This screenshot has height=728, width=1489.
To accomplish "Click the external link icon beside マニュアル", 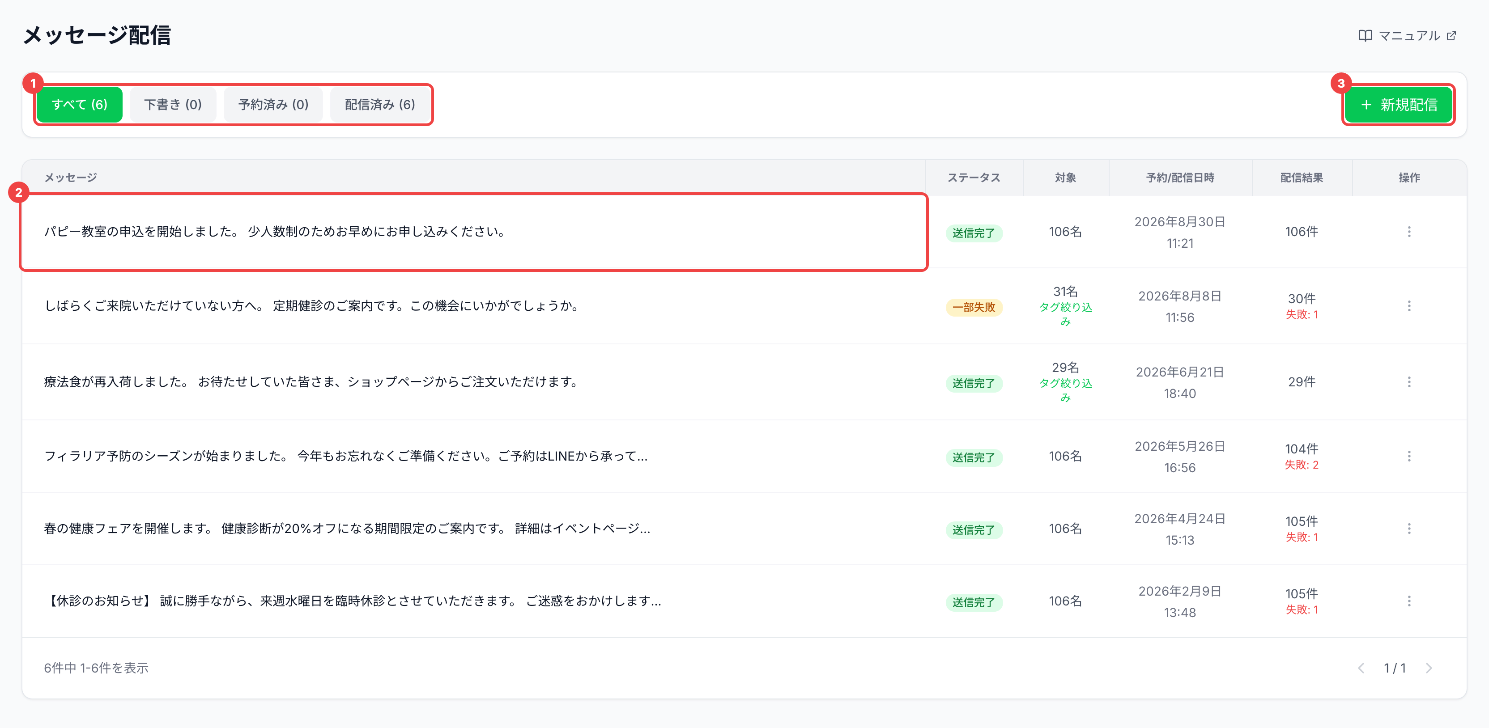I will [x=1451, y=36].
